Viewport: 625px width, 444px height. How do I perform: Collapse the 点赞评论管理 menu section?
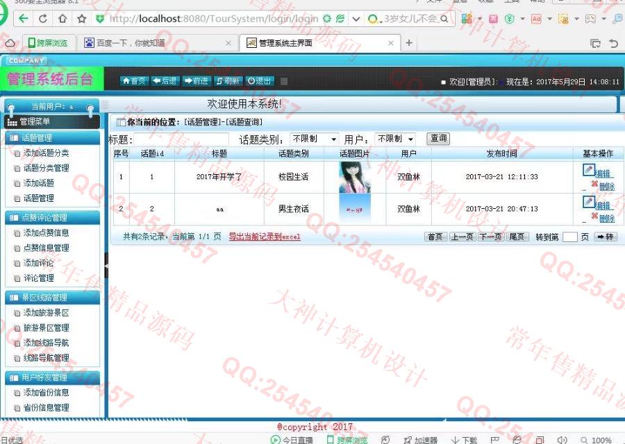(x=53, y=217)
